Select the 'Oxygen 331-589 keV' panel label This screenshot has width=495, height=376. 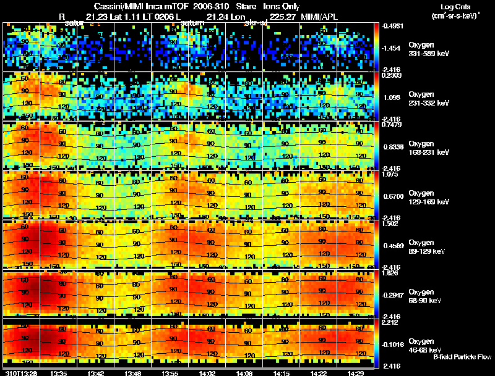[x=429, y=49]
